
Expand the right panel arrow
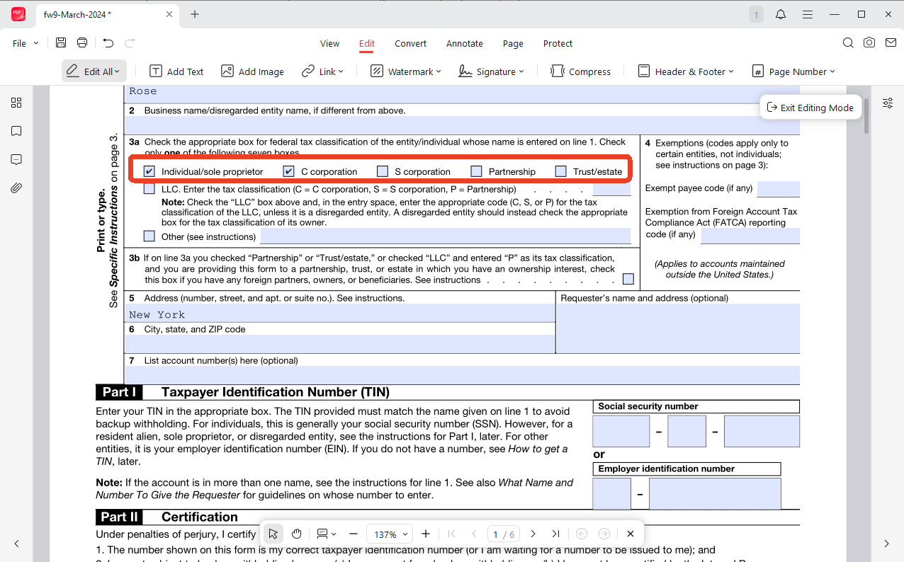886,544
